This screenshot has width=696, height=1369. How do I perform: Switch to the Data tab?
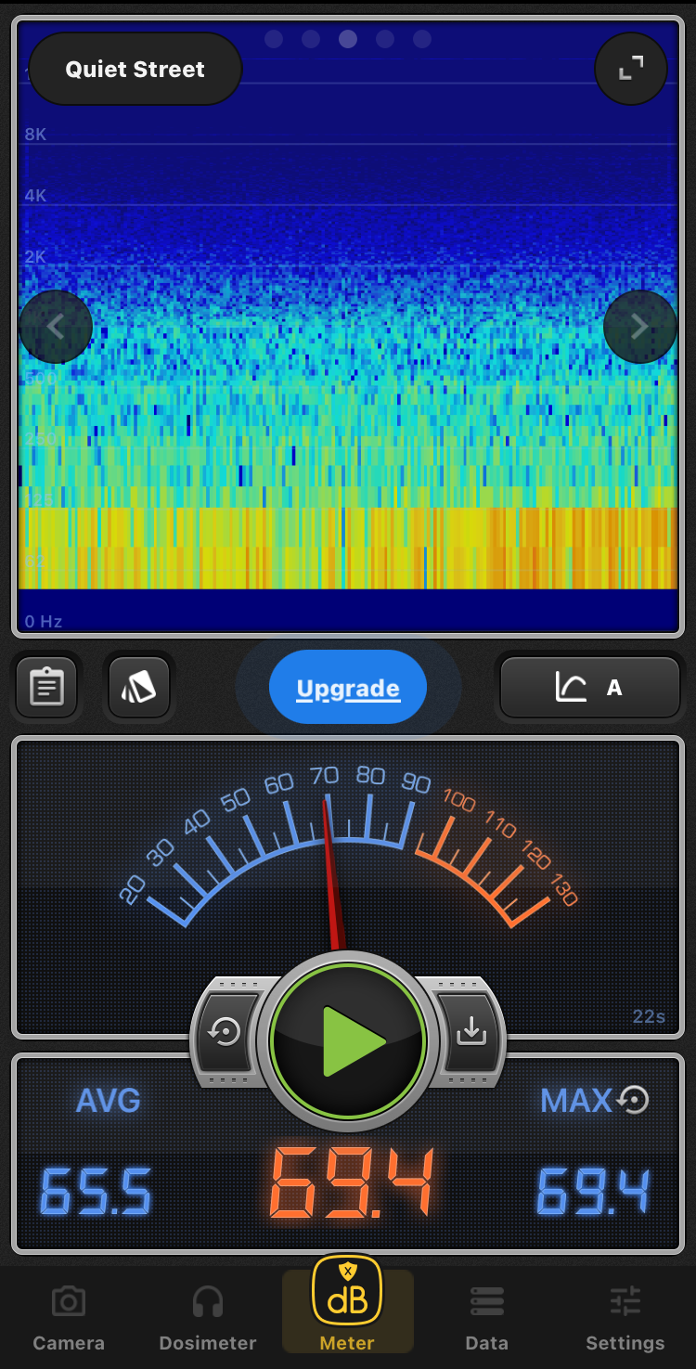click(x=486, y=1318)
